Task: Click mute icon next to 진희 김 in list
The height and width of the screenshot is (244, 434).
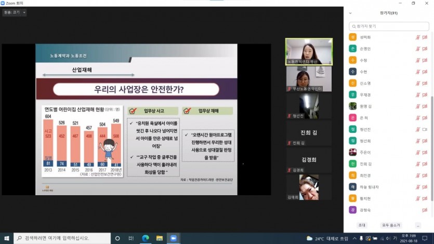Action: [418, 164]
